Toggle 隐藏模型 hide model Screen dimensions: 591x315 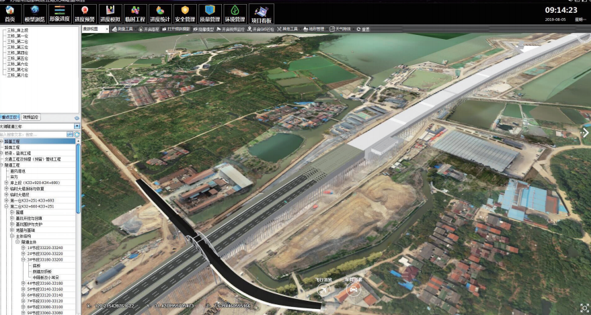pos(204,29)
